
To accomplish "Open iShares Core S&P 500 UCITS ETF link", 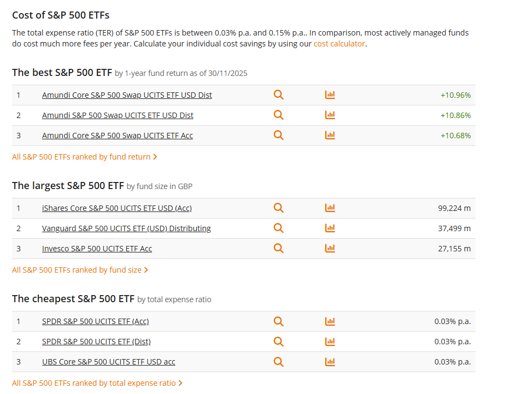I will [117, 208].
